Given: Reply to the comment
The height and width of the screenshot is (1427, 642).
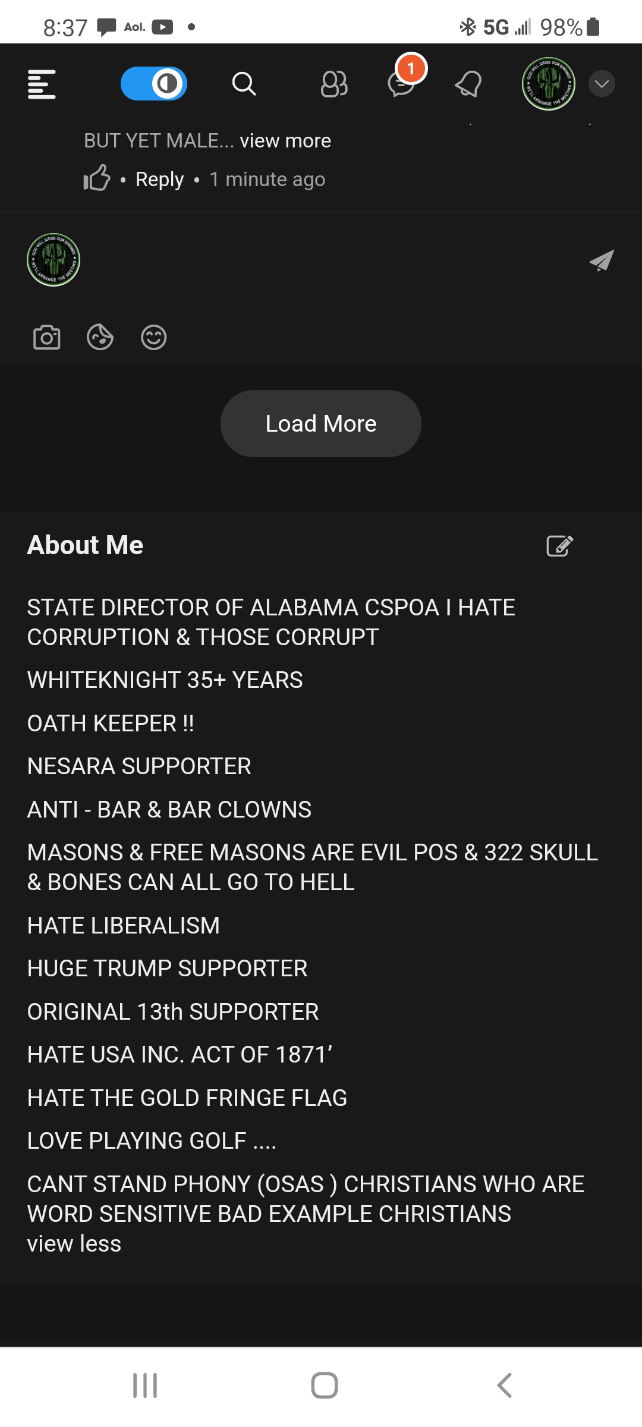Looking at the screenshot, I should pos(159,179).
